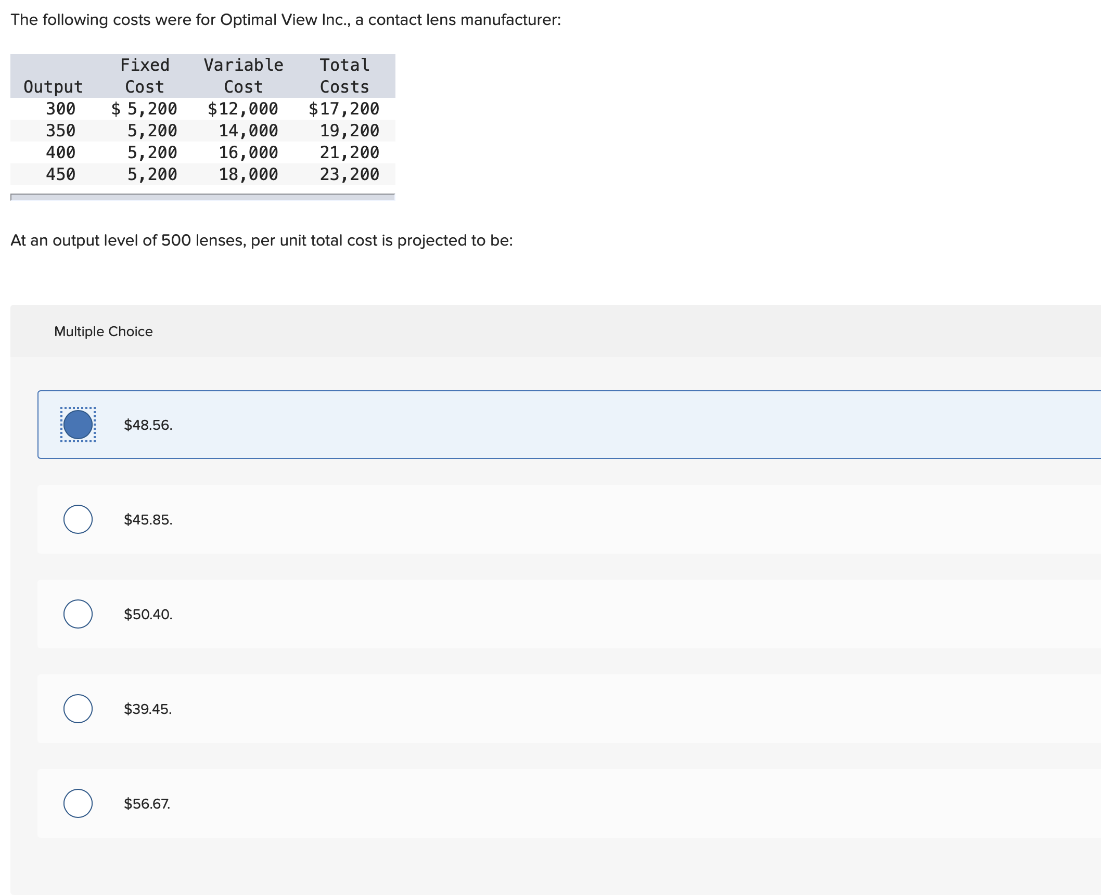Choose the $50.40 radio button
This screenshot has width=1101, height=896.
[78, 614]
